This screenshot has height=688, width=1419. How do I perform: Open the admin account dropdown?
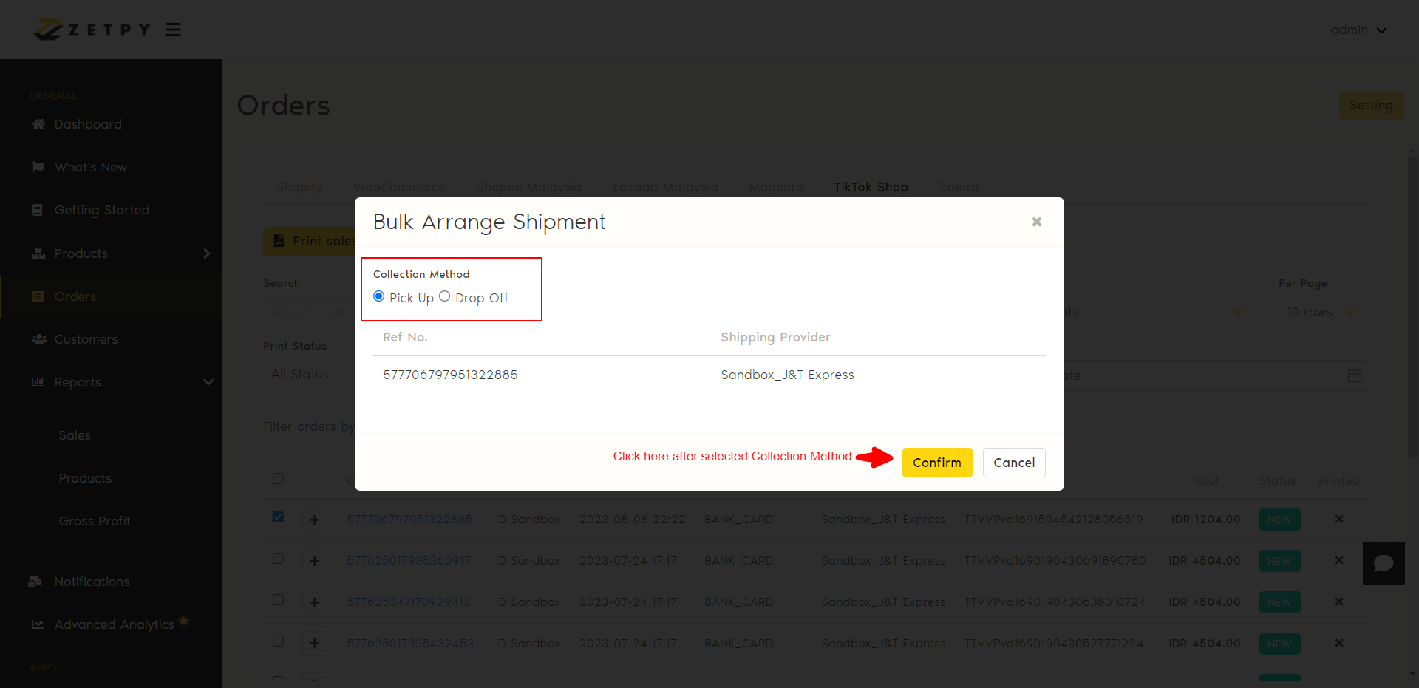point(1358,30)
